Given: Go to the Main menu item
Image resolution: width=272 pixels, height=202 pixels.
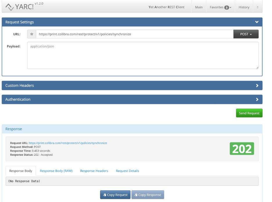Looking at the screenshot, I should click(199, 7).
